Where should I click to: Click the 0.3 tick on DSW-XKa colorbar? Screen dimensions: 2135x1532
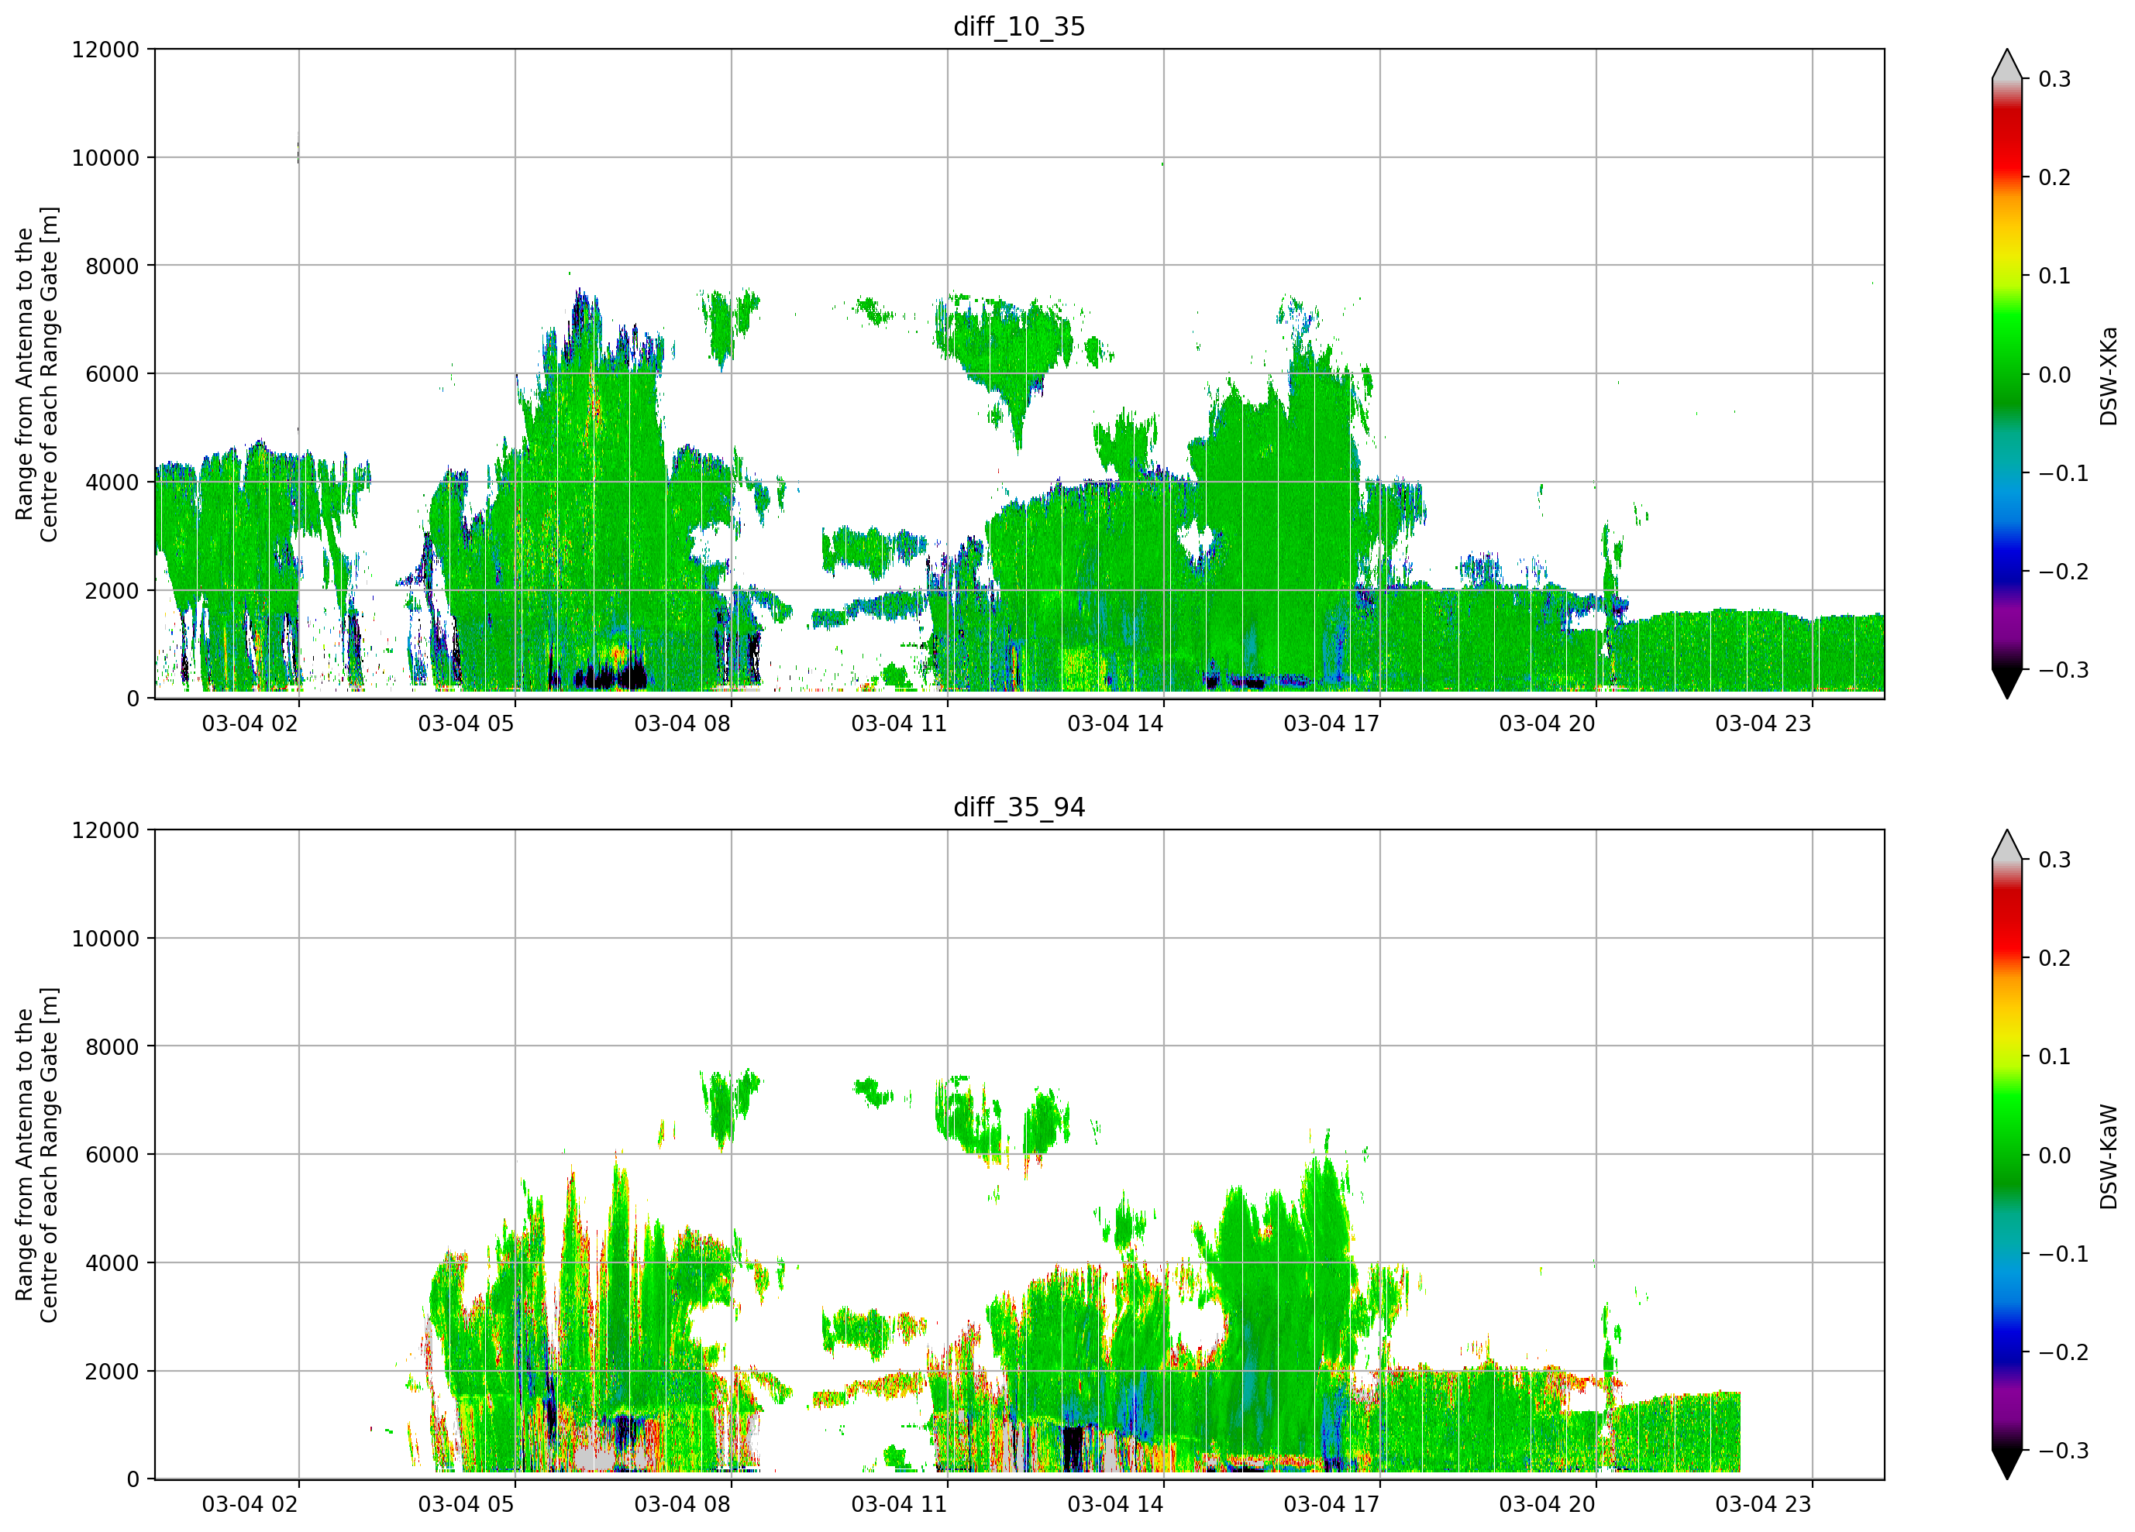click(x=2054, y=80)
